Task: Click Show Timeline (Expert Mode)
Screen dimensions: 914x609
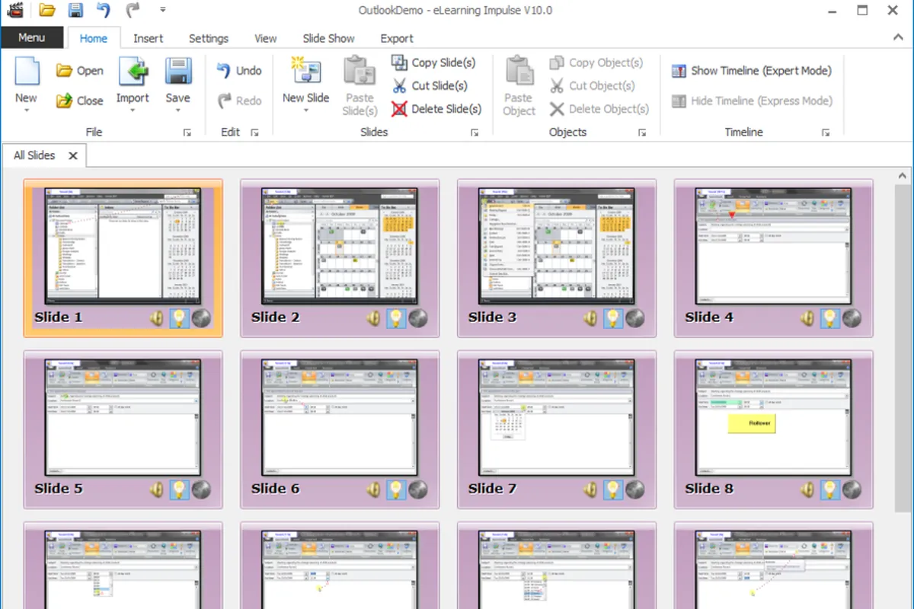Action: [751, 71]
